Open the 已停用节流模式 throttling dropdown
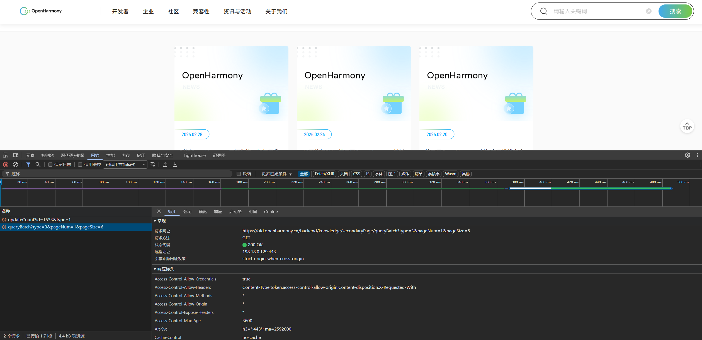 [x=125, y=165]
